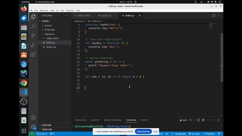Open Thunderbird mail from the dock
The height and width of the screenshot is (136, 242).
24,18
